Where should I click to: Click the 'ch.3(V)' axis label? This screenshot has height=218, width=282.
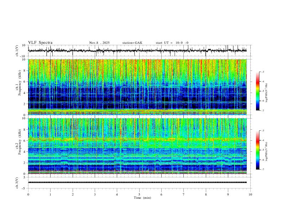pos(17,183)
